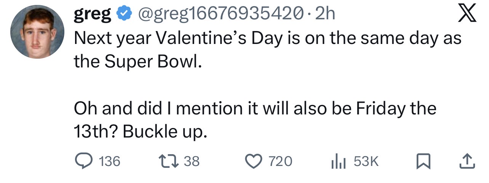This screenshot has height=183, width=489.
Task: Click the word "Friday" in the tweet
Action: tap(380, 109)
